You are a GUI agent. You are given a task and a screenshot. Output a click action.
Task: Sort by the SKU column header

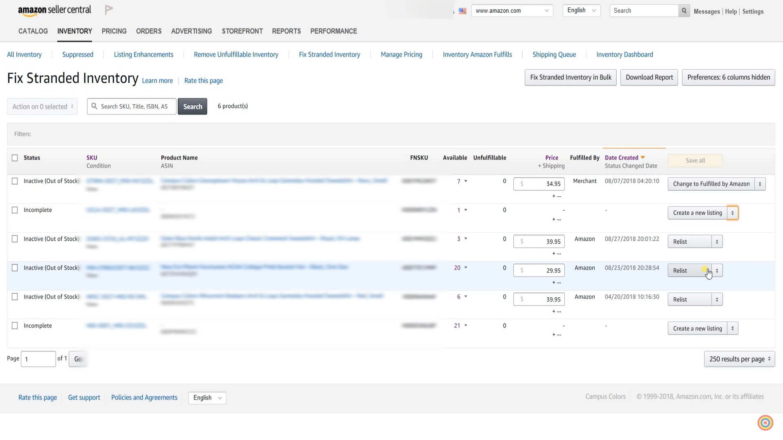(x=92, y=158)
